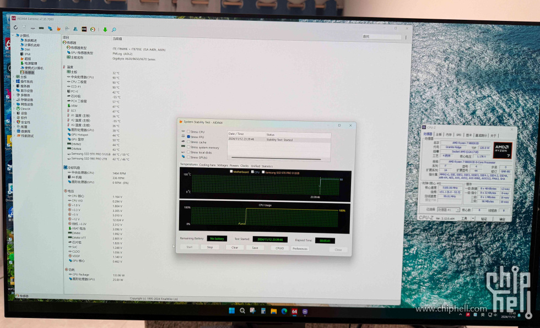Click the AMD Ryzen 7 logo in CPU-Z
540x328 pixels.
tap(502, 150)
